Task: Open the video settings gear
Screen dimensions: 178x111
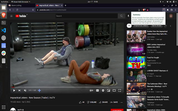Action: 103,90
